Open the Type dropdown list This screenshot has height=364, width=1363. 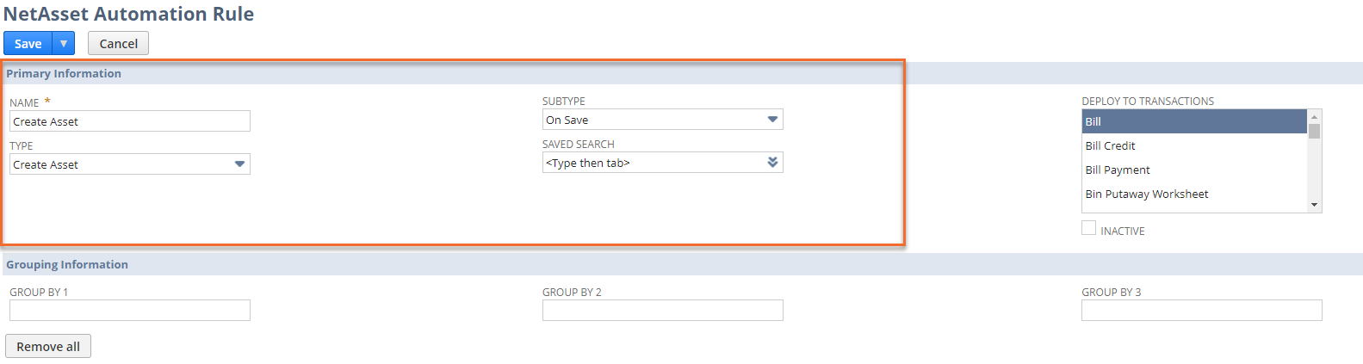tap(239, 164)
